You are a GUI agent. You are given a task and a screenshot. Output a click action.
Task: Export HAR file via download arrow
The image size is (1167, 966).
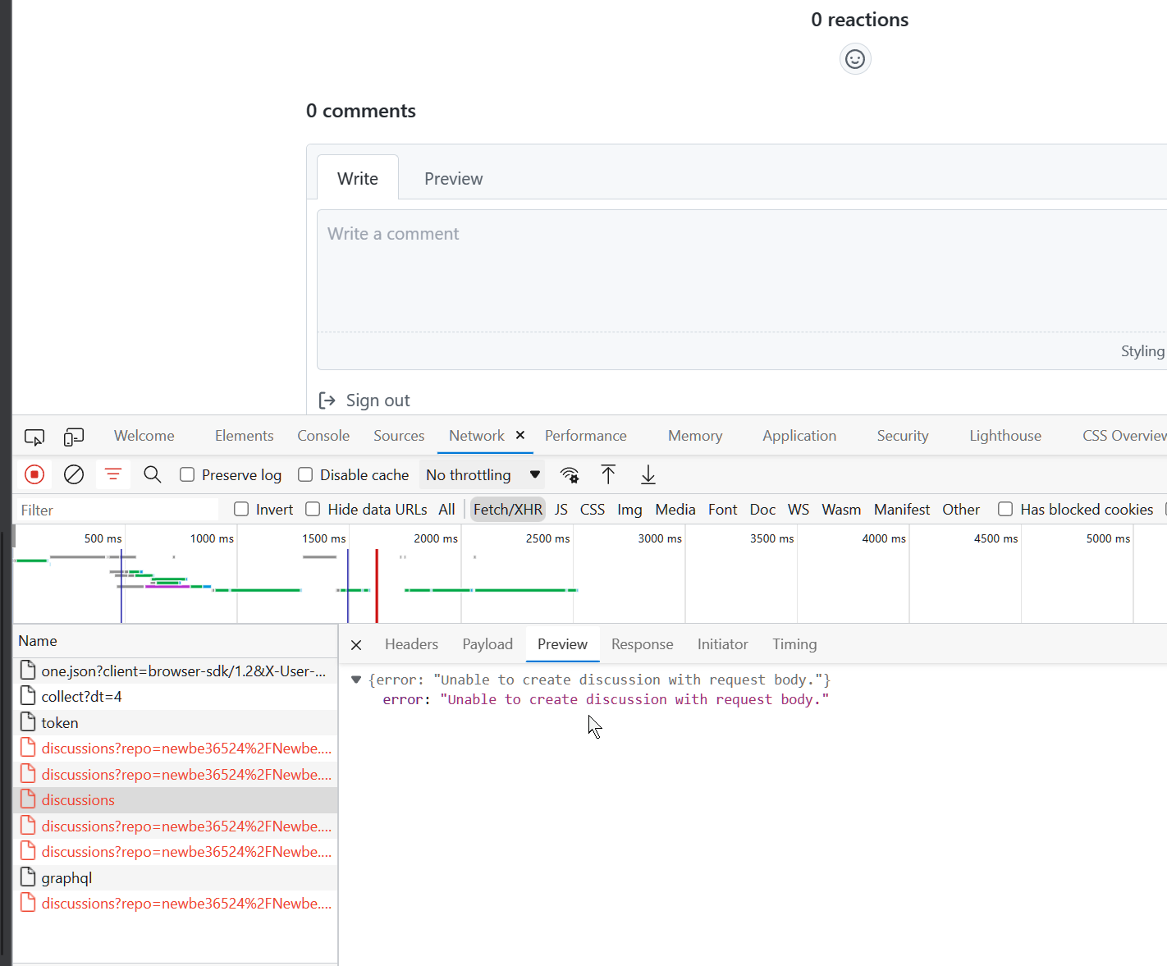[648, 474]
